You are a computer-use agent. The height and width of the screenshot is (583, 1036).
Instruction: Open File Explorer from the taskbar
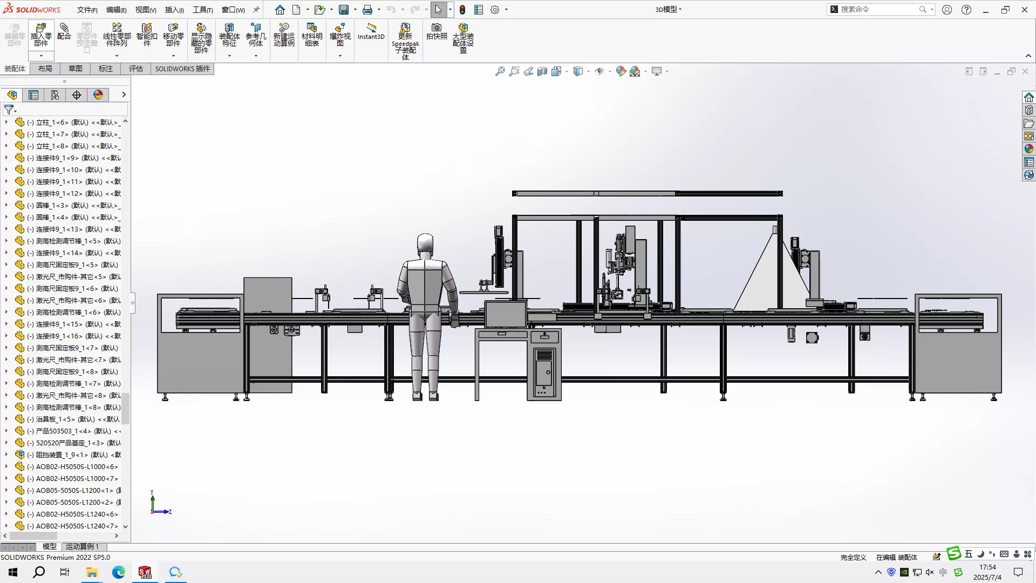pyautogui.click(x=92, y=572)
